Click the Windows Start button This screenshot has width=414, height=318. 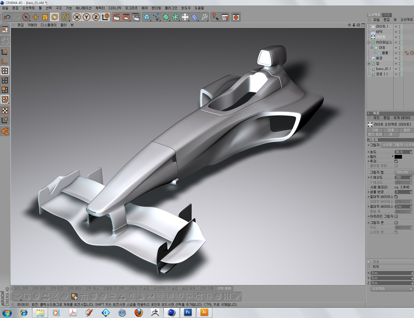tap(7, 313)
